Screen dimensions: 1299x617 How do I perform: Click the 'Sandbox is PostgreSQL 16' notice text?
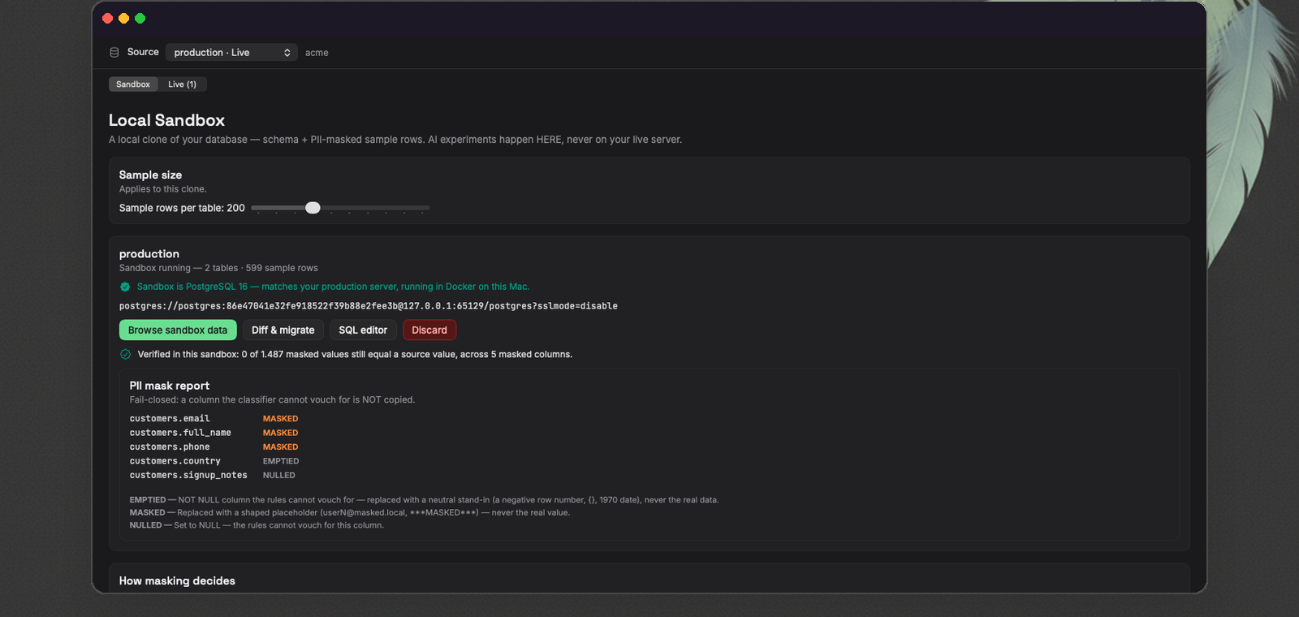click(x=333, y=287)
